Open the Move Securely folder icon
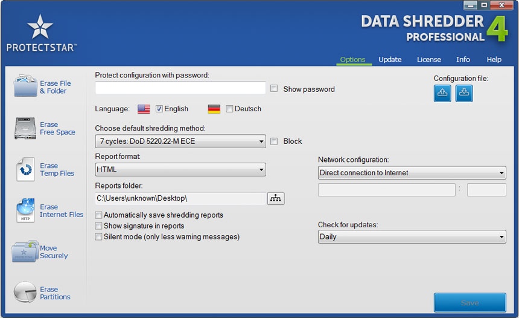This screenshot has width=519, height=318. (25, 251)
